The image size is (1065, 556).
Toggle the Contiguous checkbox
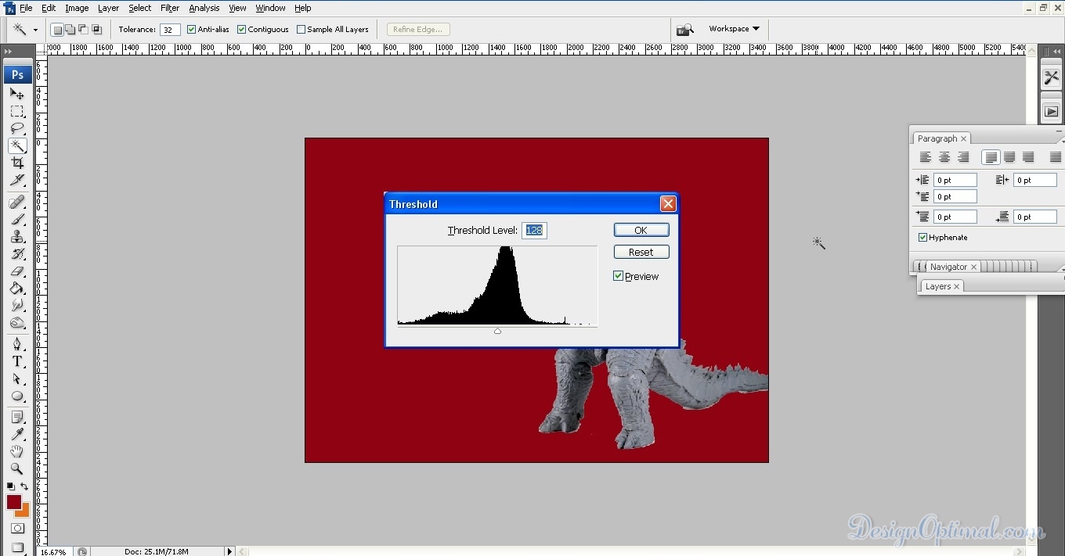click(241, 30)
